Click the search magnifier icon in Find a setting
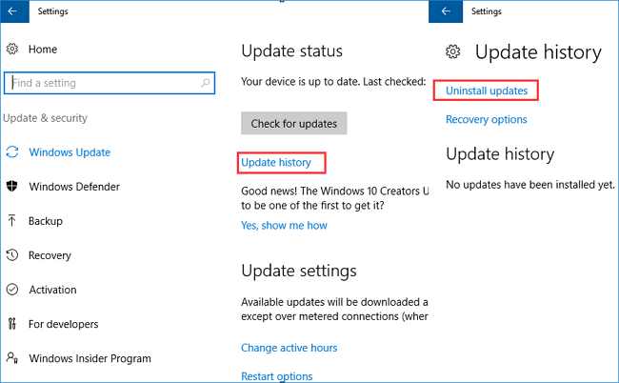The width and height of the screenshot is (619, 383). pos(206,83)
